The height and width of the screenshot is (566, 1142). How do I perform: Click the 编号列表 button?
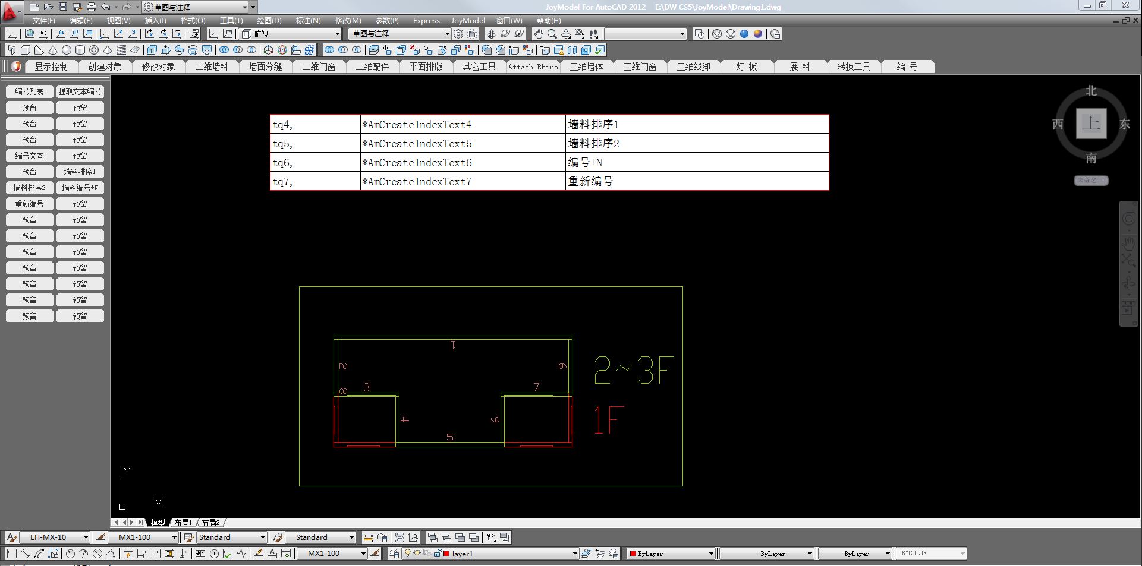(29, 91)
